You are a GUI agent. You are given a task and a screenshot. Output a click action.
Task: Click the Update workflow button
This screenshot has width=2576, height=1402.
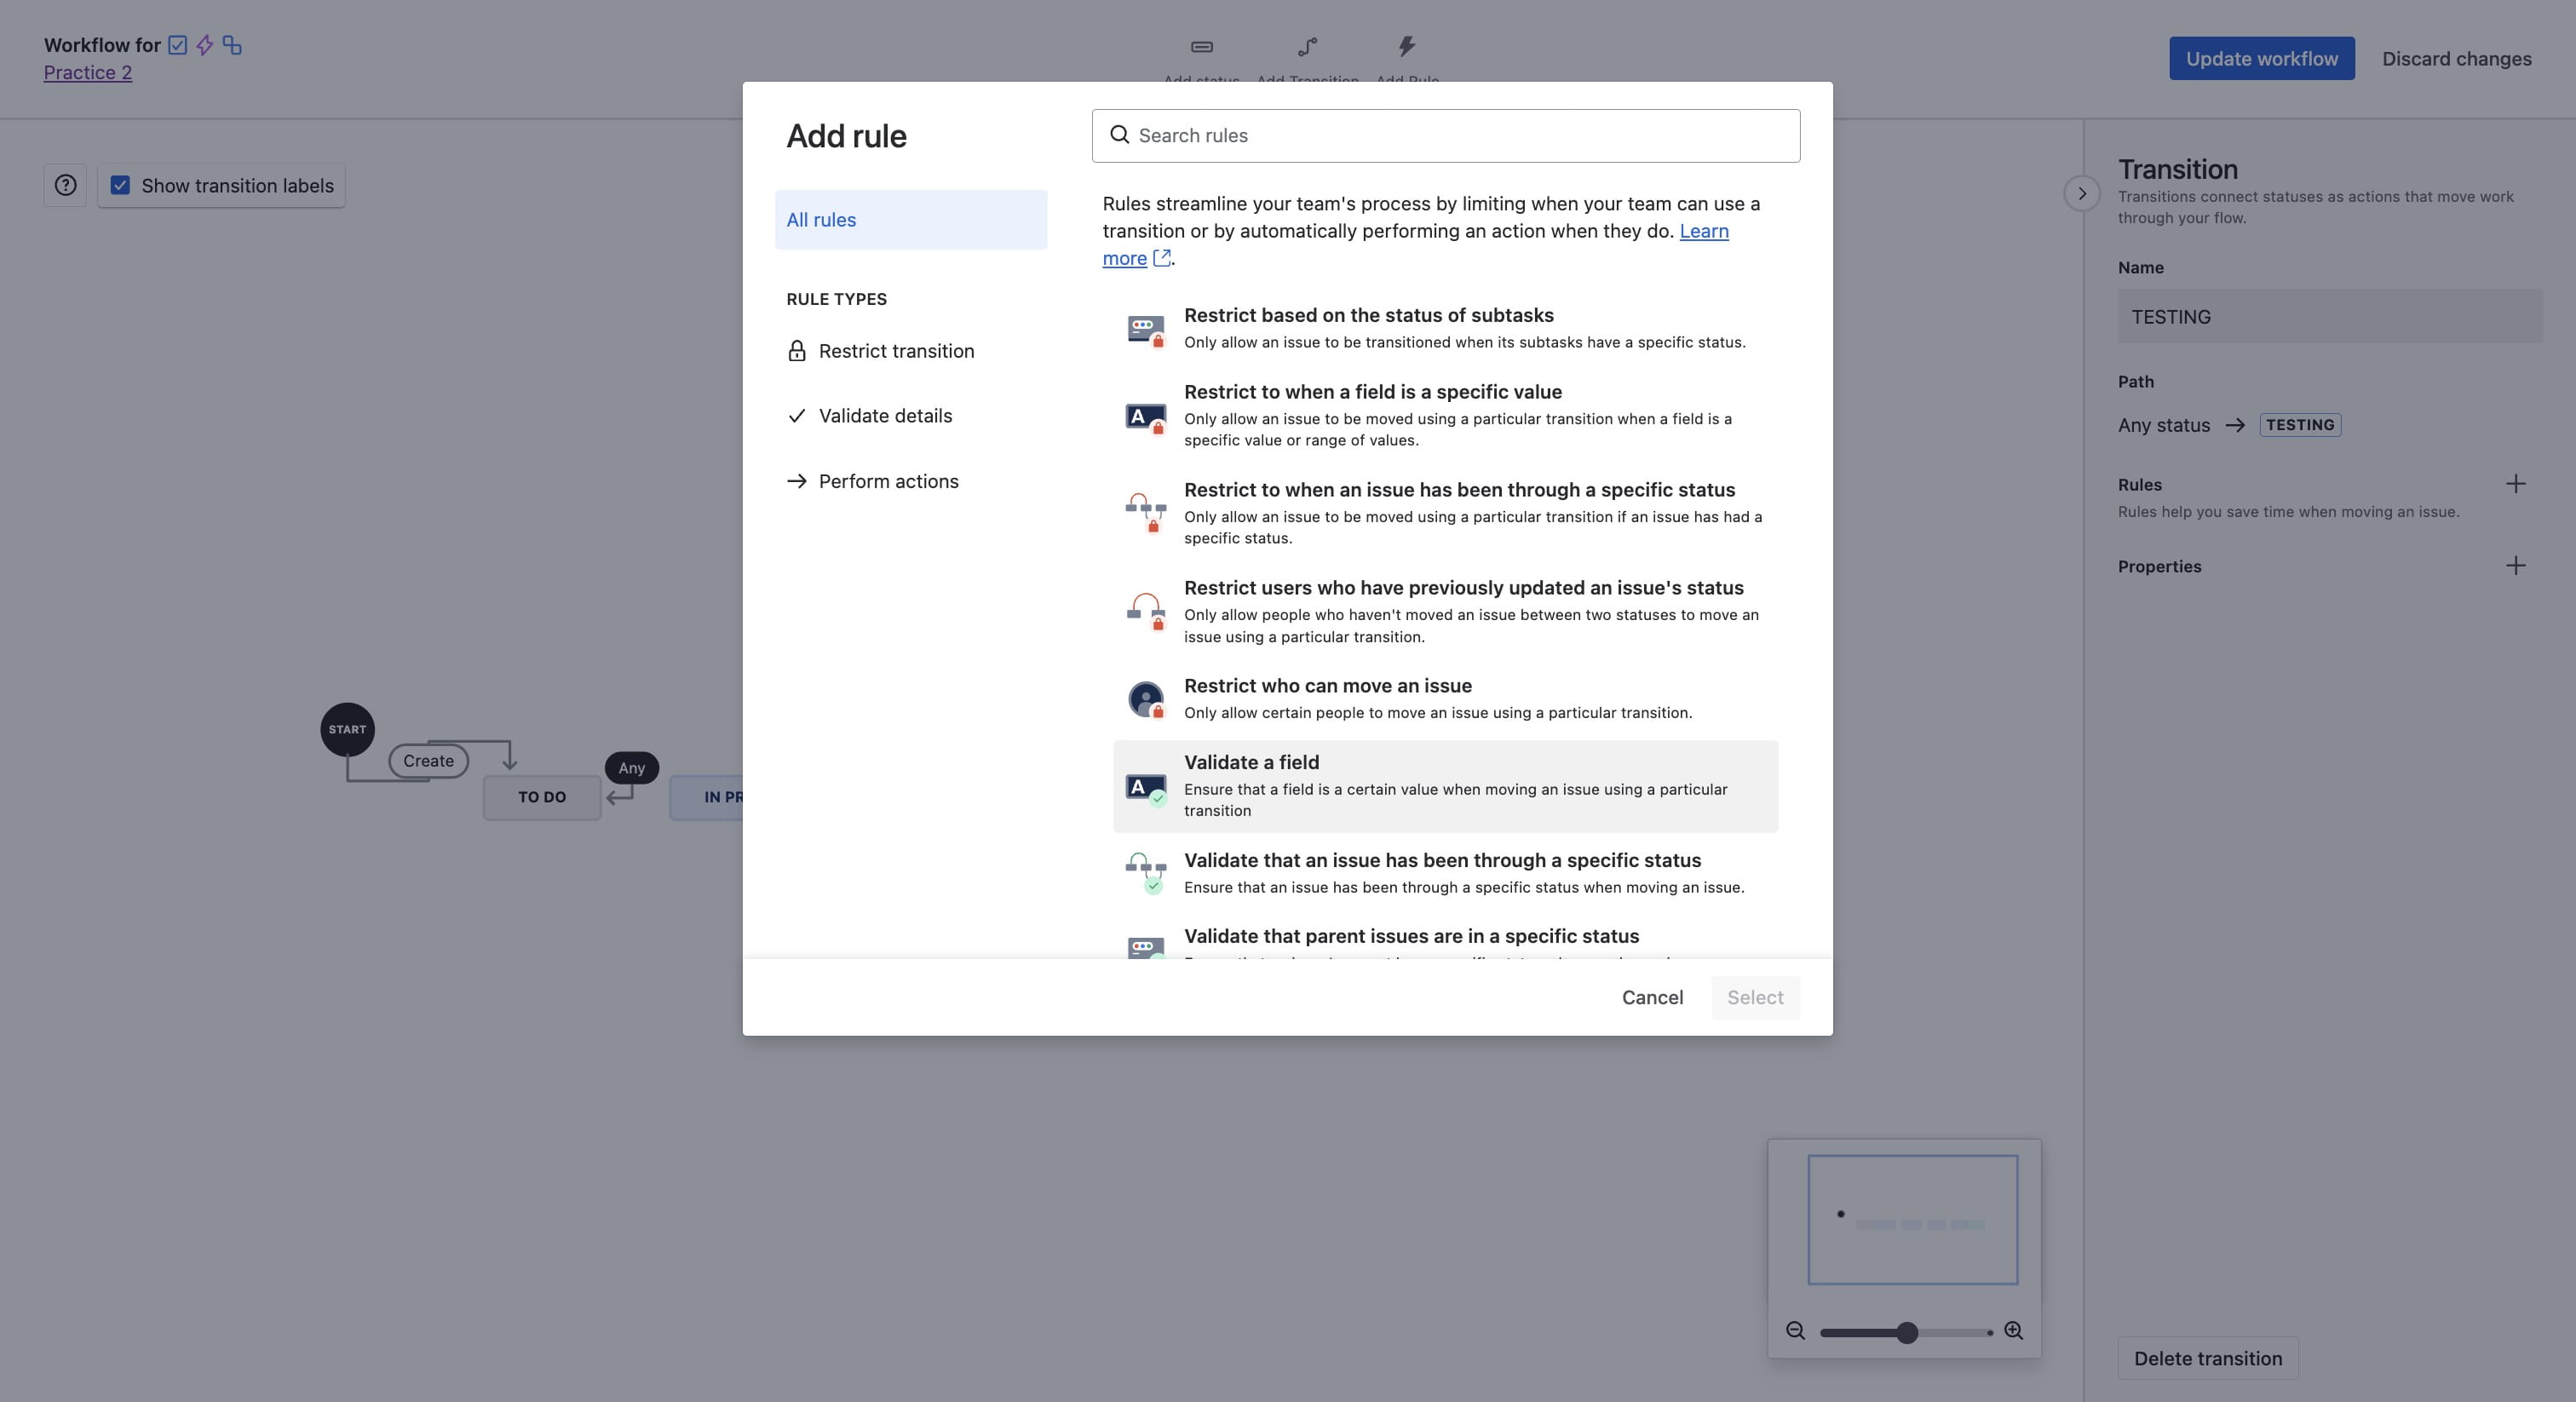pos(2261,58)
